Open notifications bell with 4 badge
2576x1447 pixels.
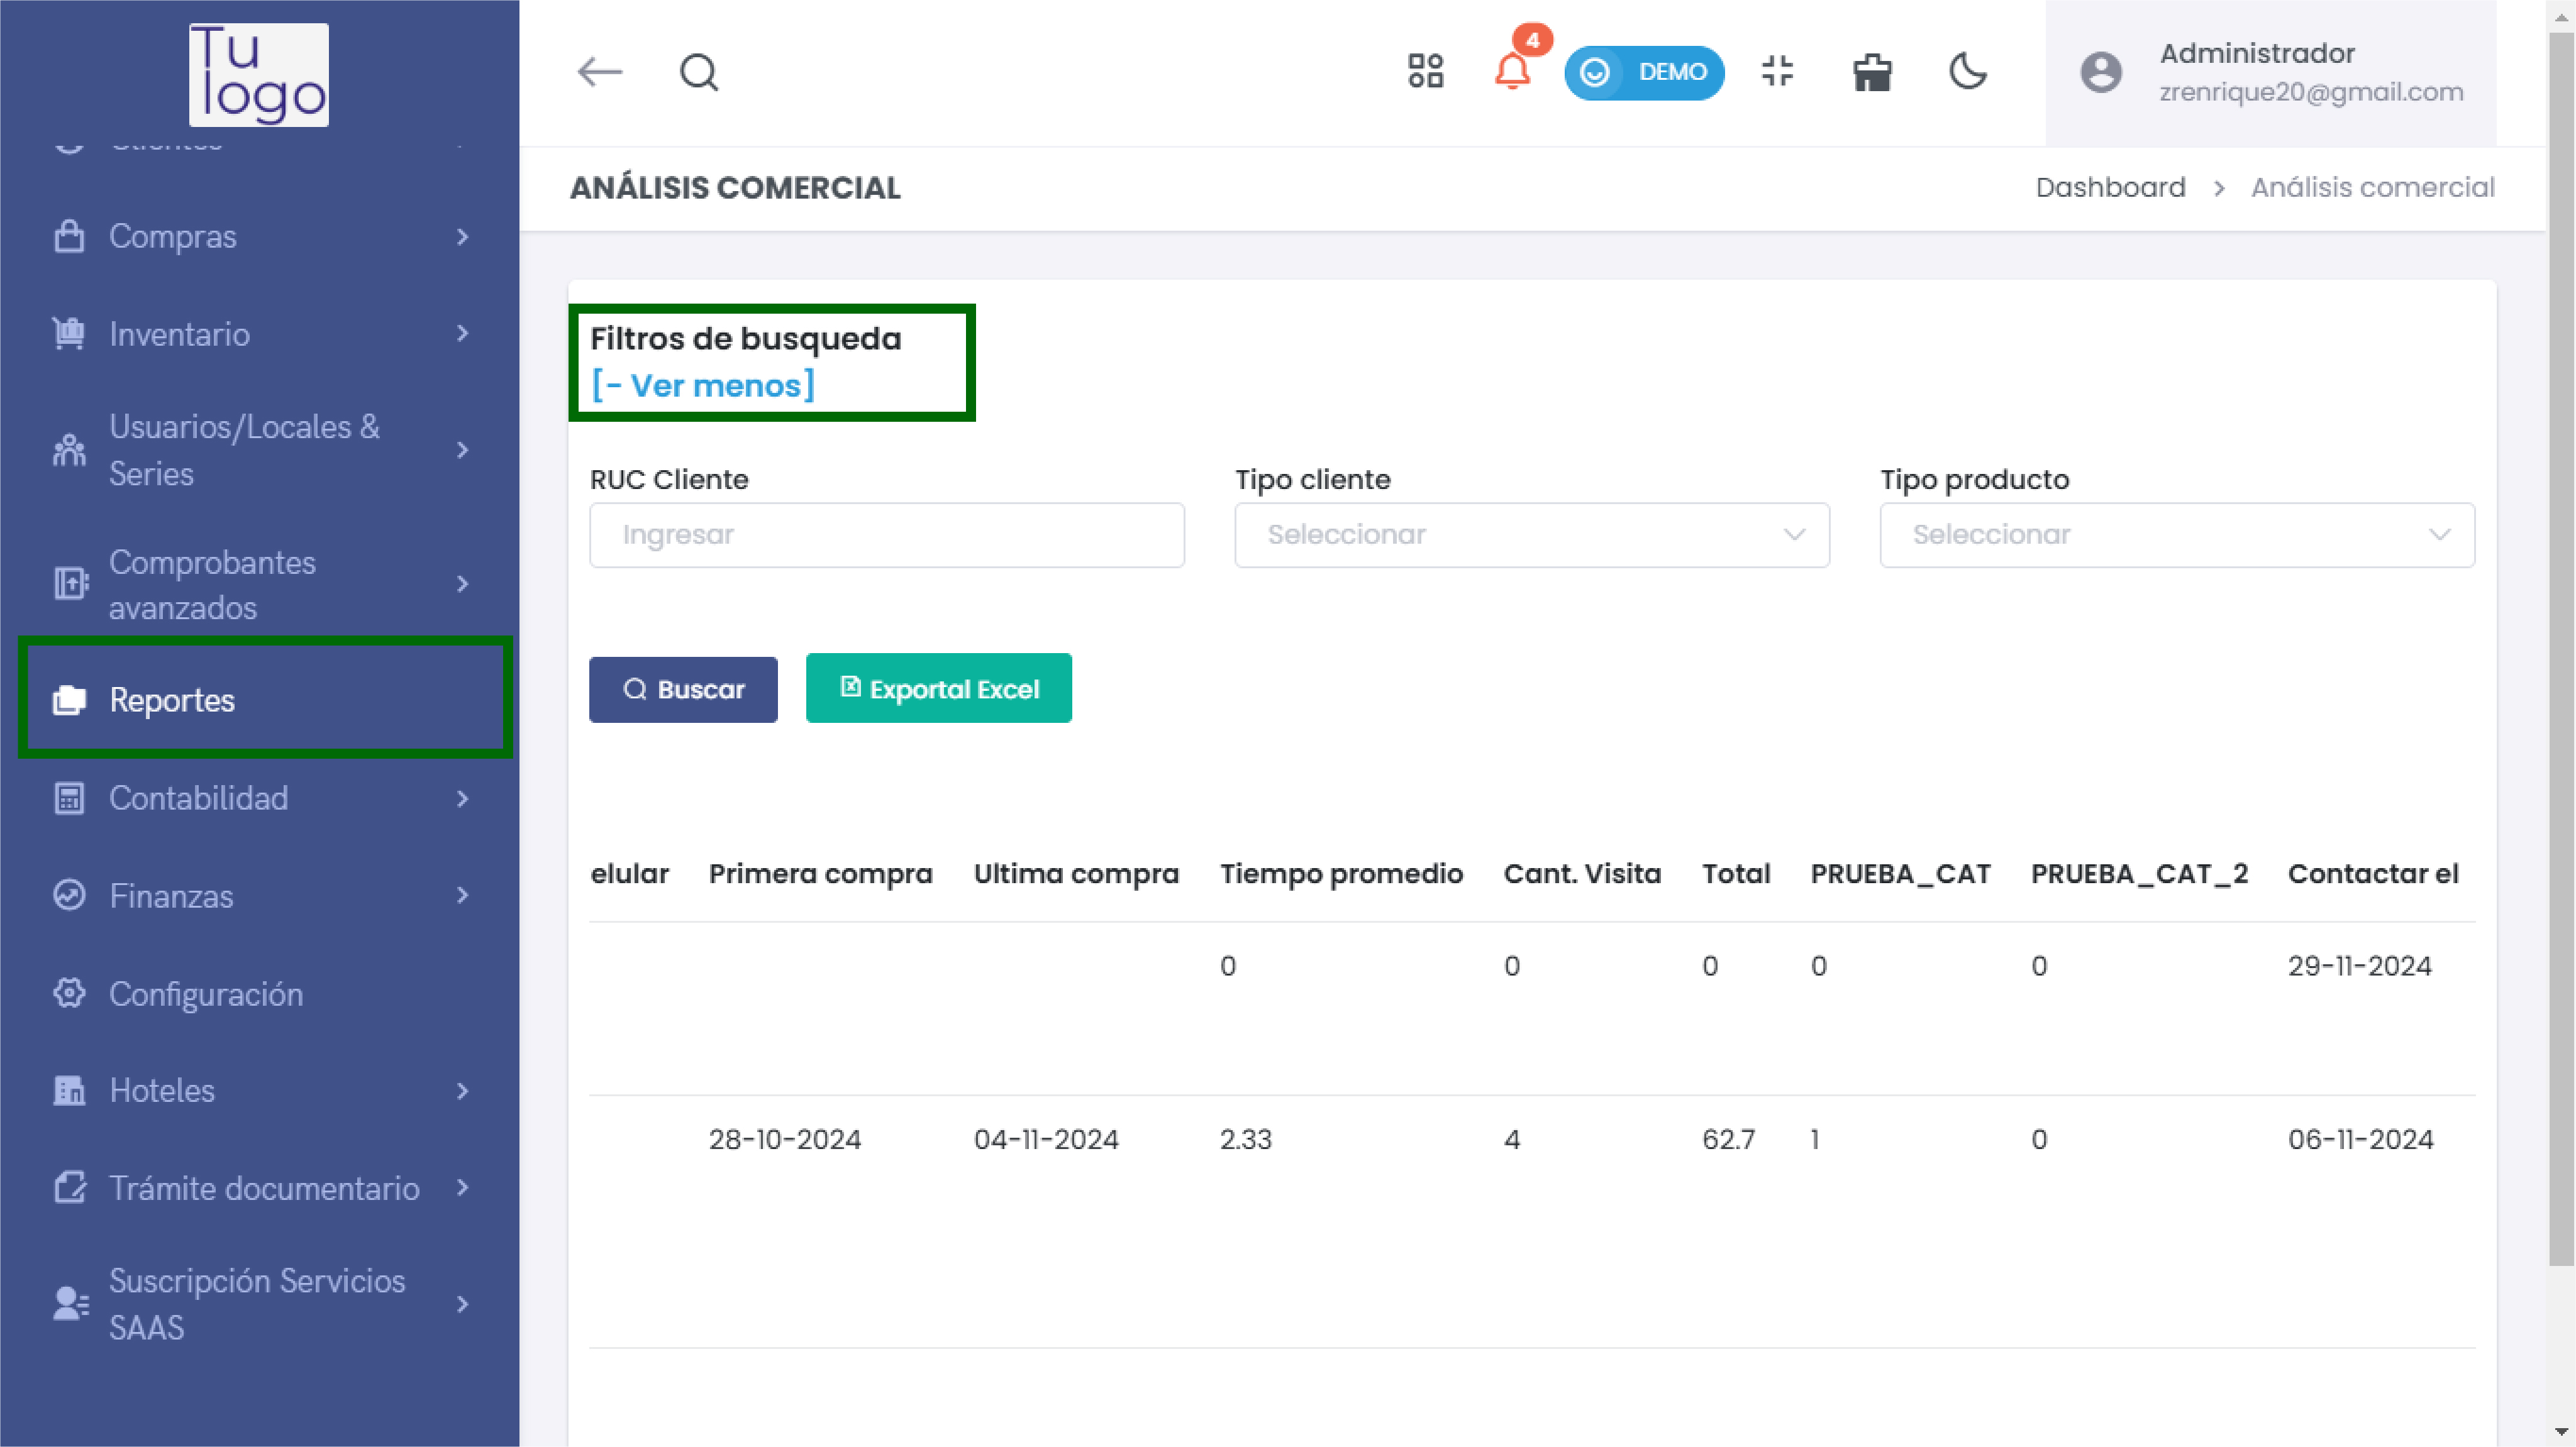coord(1513,71)
